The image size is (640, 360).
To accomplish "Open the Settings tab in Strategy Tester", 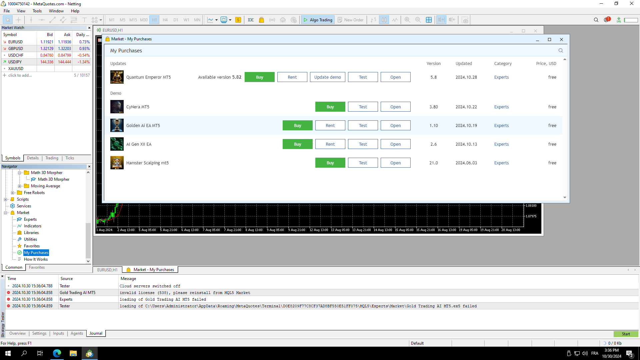I will 39,333.
